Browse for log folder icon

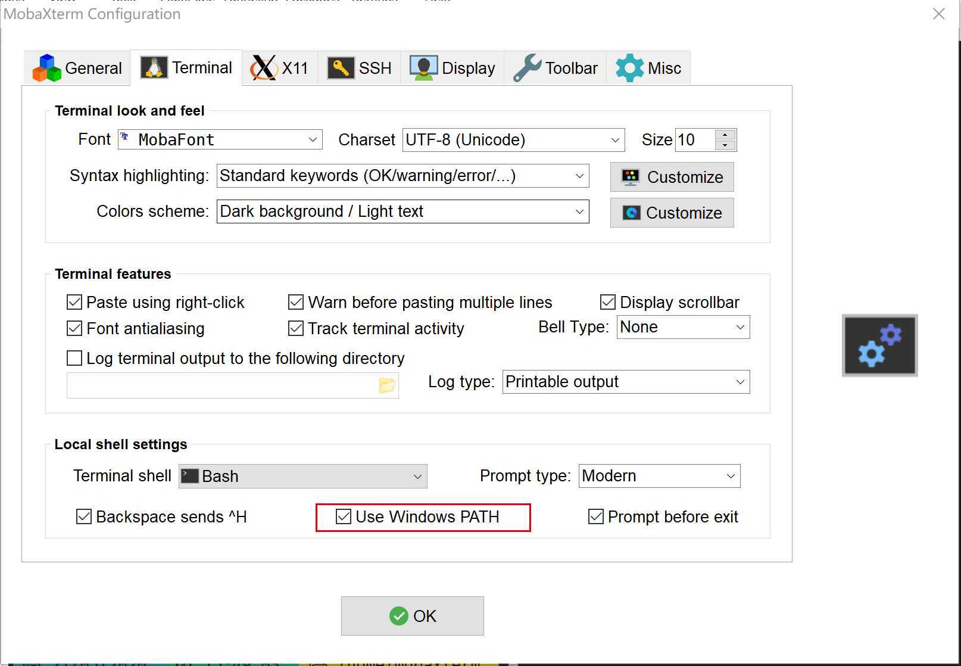point(387,385)
